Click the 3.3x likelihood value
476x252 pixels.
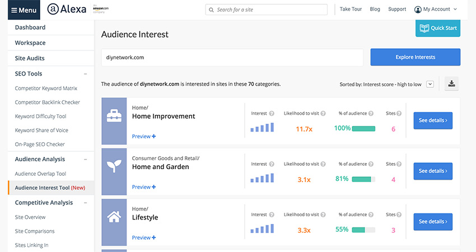[x=304, y=231]
